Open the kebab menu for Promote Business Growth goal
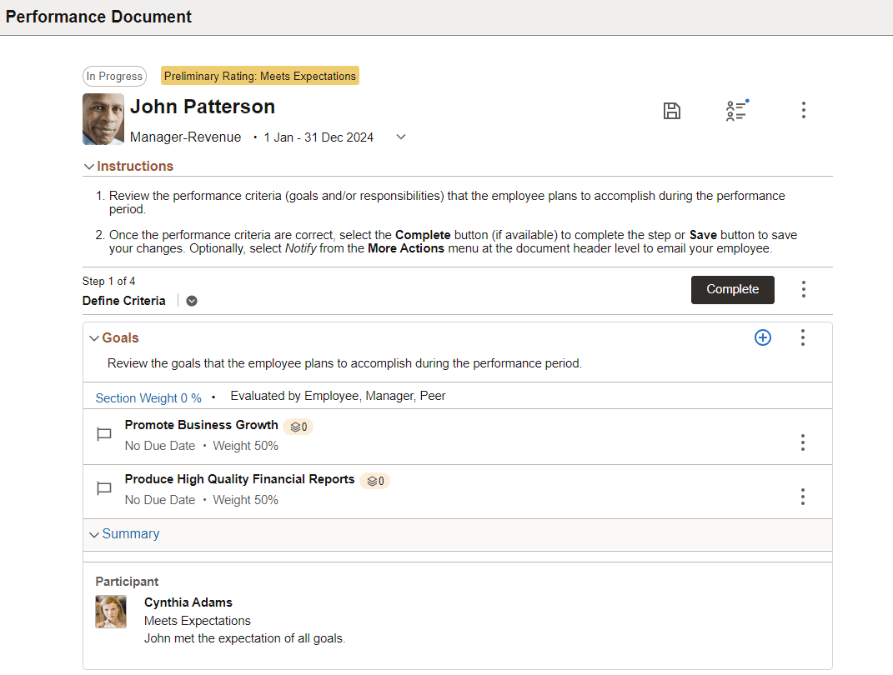 point(802,442)
